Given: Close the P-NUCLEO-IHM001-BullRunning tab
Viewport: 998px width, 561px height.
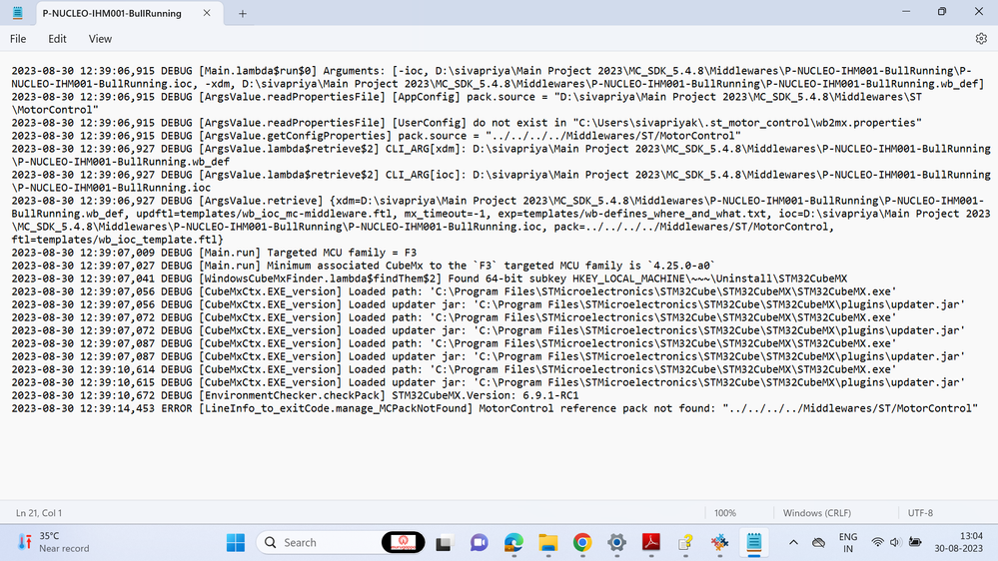Looking at the screenshot, I should [207, 13].
